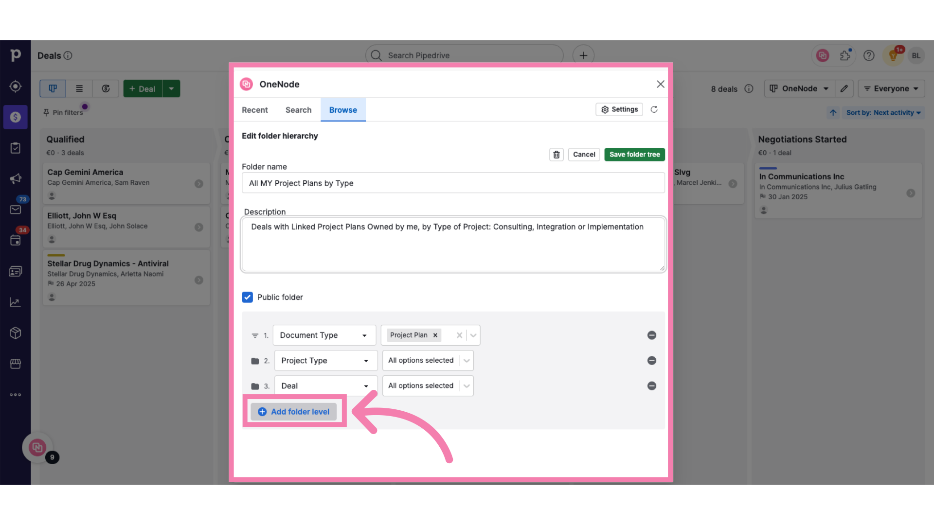Click Save folder tree button
Screen dimensions: 934x525
click(x=634, y=154)
